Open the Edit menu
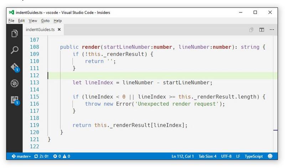 tap(21, 21)
